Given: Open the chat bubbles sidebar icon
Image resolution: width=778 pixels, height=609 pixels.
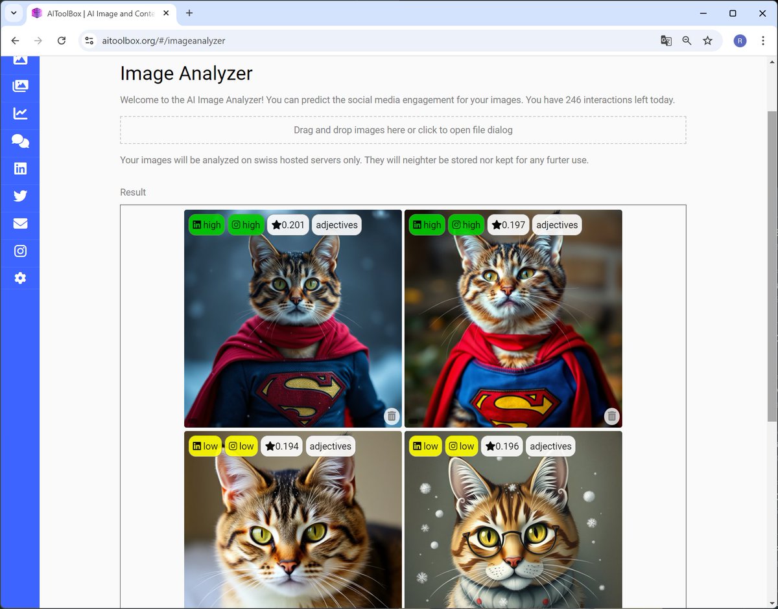Looking at the screenshot, I should [20, 141].
